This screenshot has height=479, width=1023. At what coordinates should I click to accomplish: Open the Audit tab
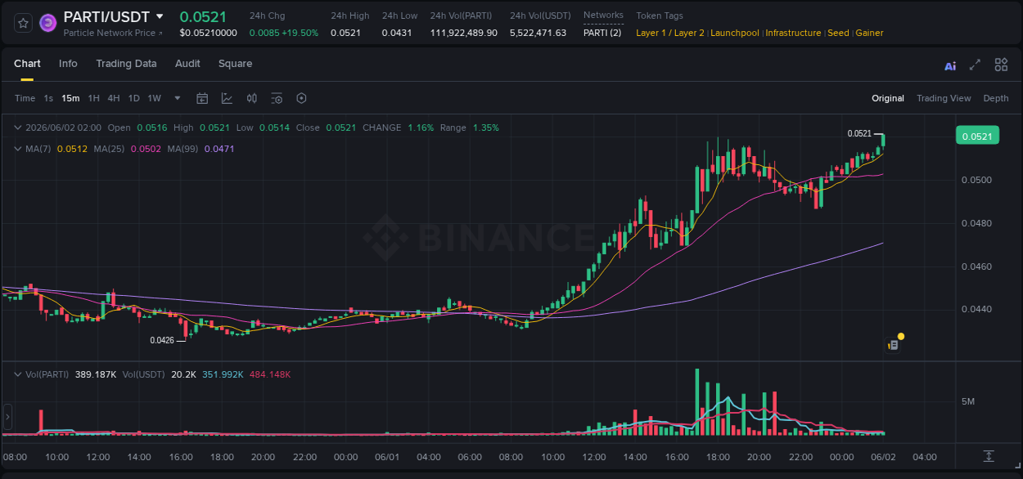coord(187,64)
